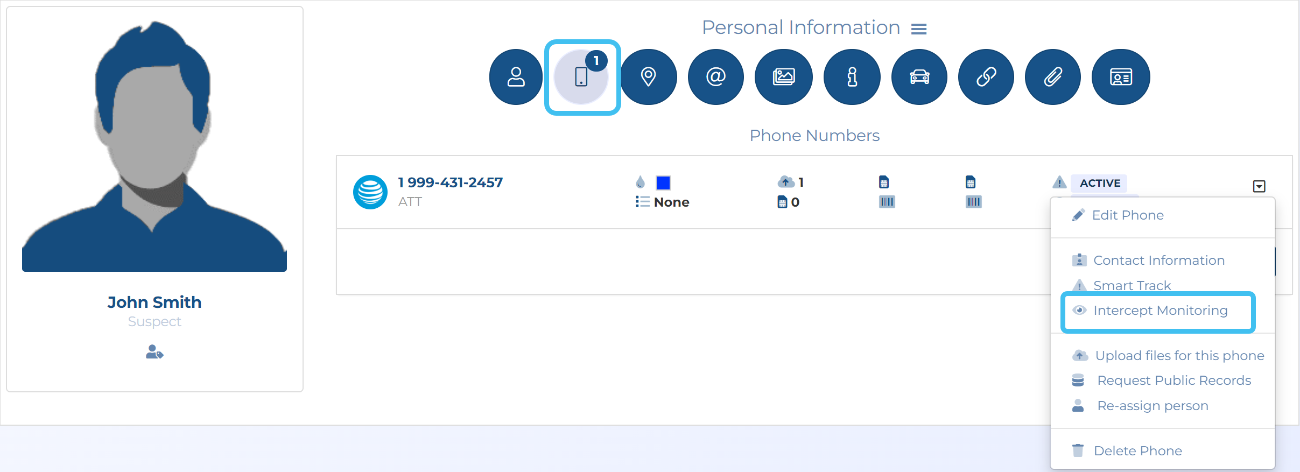
Task: Open the person profile icon tab
Action: click(x=516, y=77)
